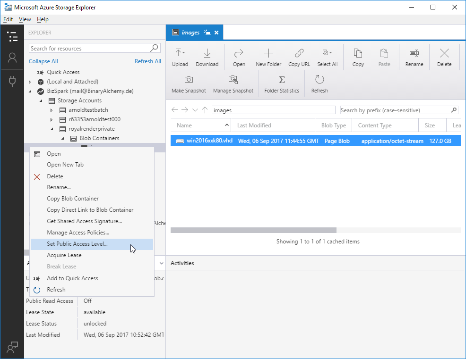Create a New Folder from toolbar
The image size is (466, 359).
(268, 57)
